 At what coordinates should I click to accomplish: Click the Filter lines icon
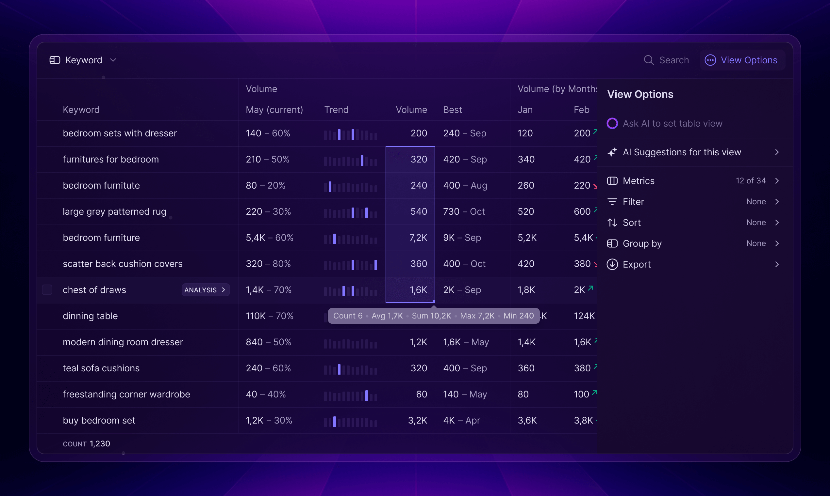pos(612,202)
